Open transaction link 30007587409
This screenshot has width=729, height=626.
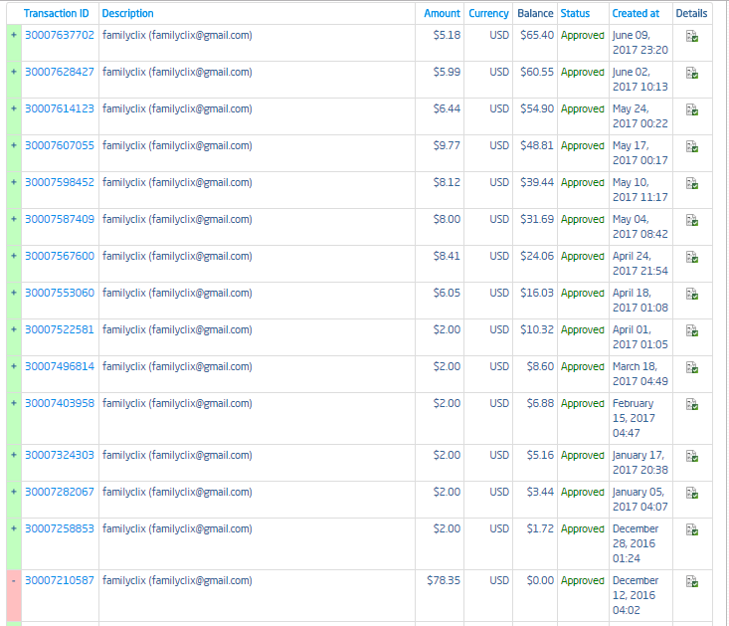click(60, 219)
